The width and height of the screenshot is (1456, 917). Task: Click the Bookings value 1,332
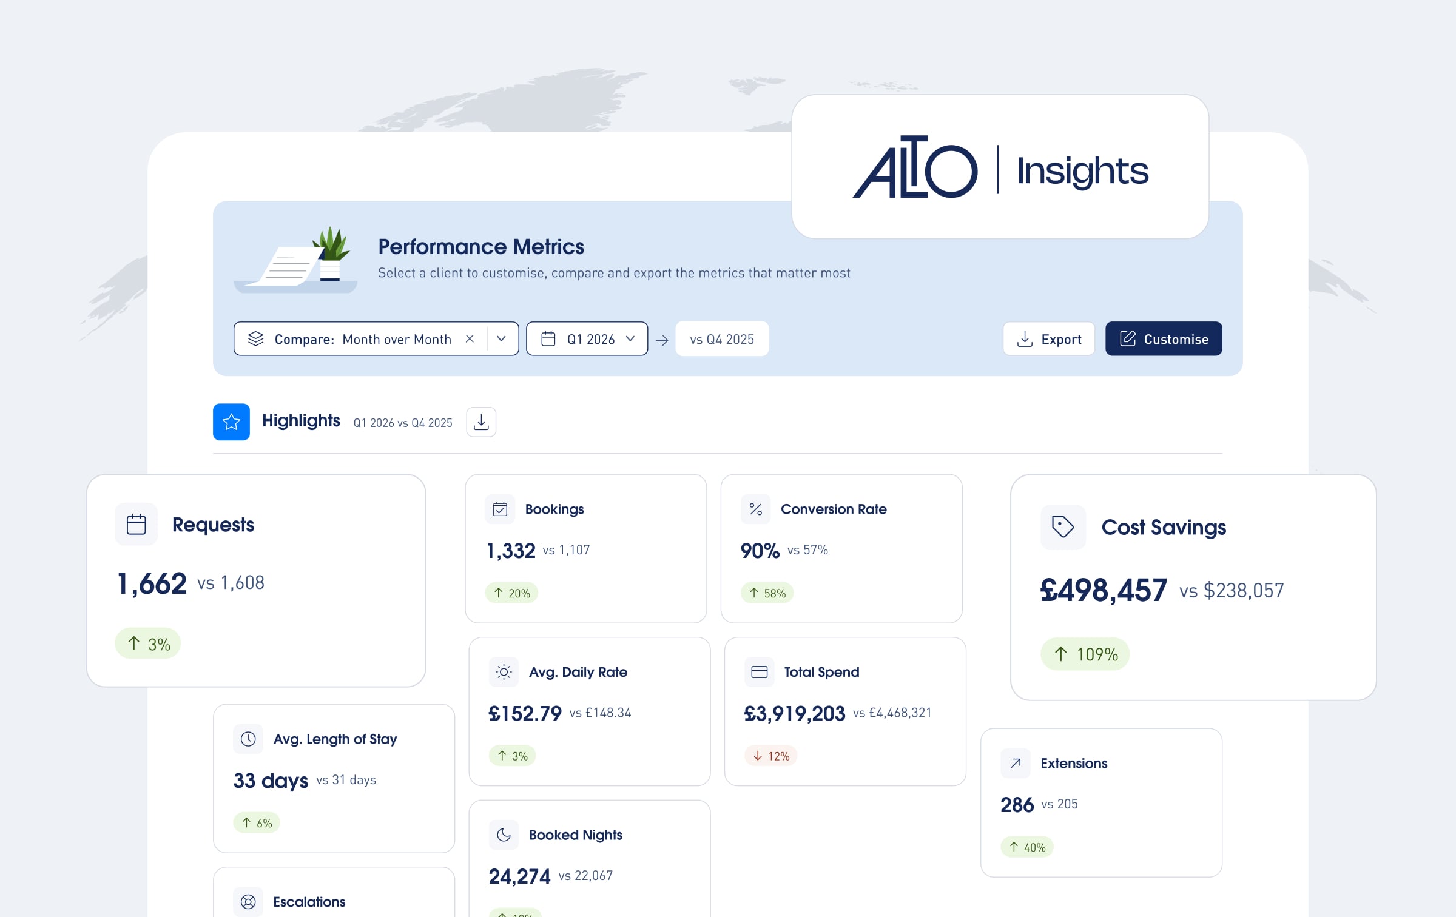click(x=511, y=551)
